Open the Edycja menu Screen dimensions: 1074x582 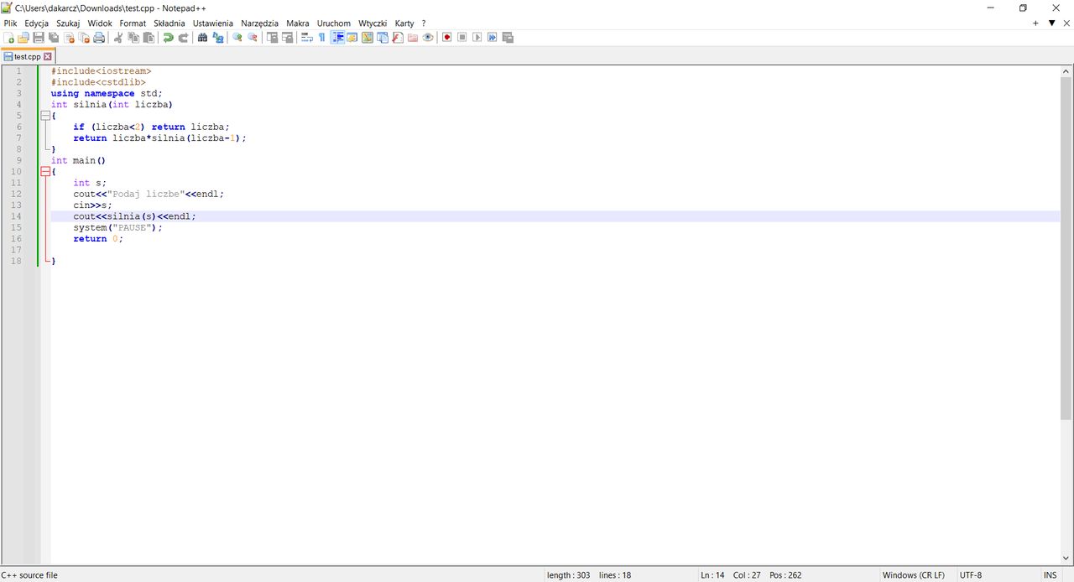(36, 23)
